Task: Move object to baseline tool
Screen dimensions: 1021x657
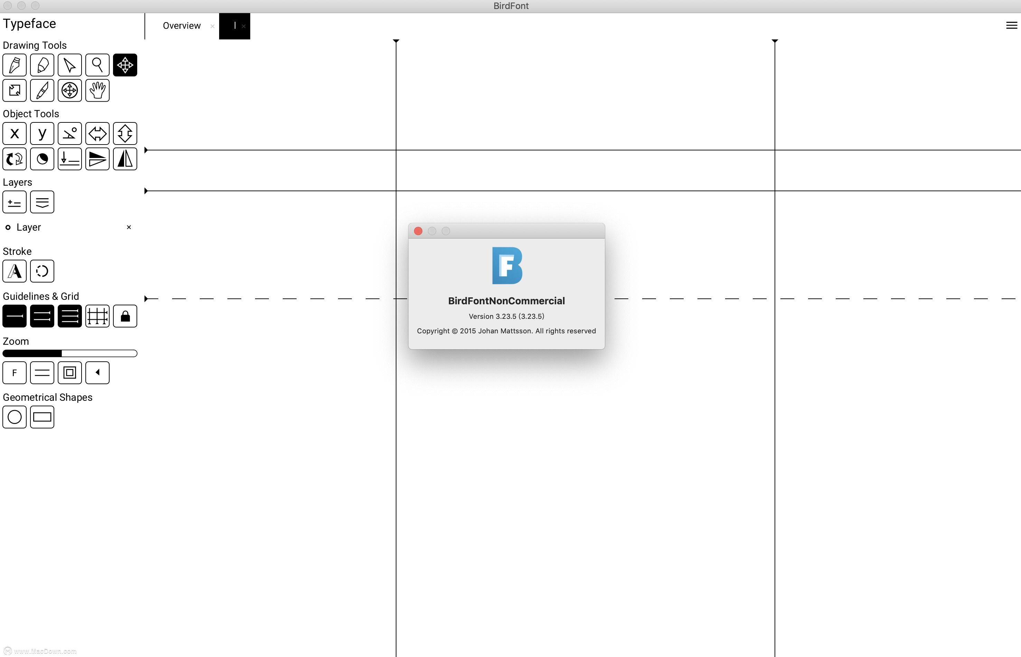Action: pyautogui.click(x=69, y=159)
